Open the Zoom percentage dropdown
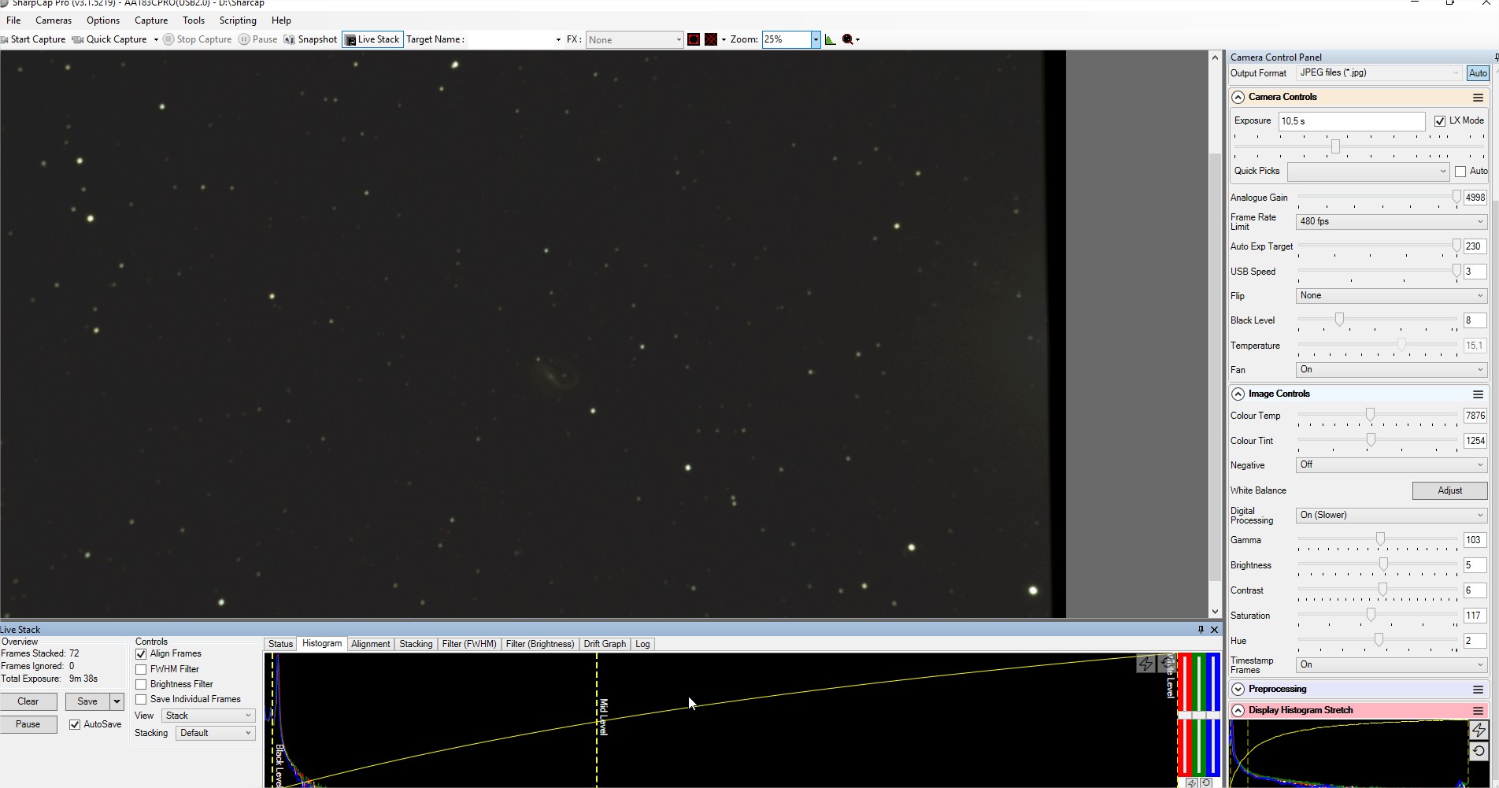Viewport: 1499px width, 788px height. pyautogui.click(x=816, y=39)
